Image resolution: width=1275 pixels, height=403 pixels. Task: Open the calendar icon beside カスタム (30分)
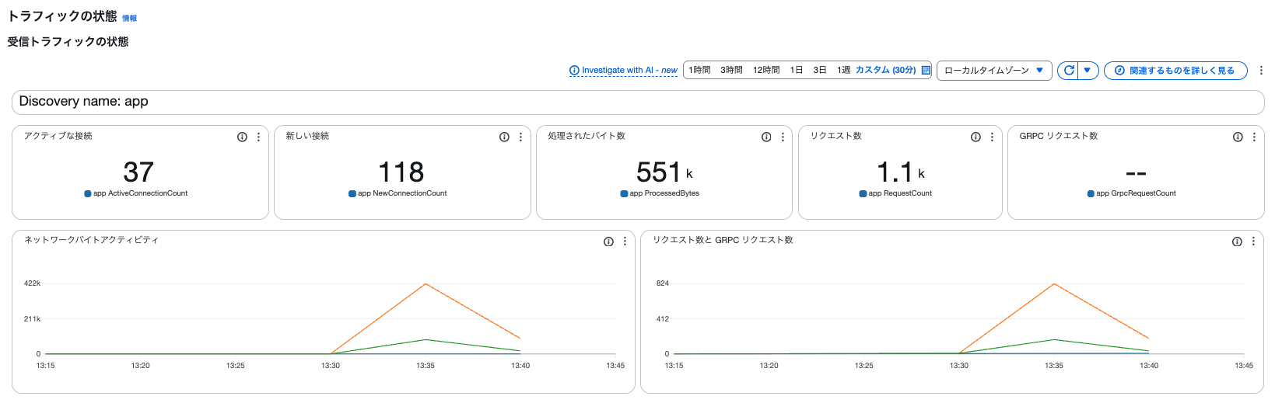click(x=926, y=70)
